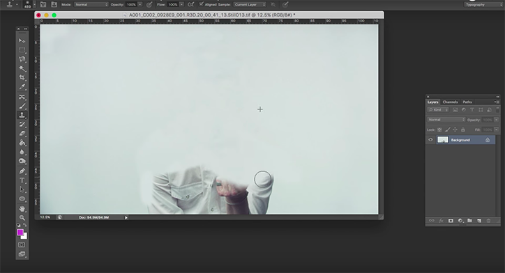This screenshot has width=505, height=273.
Task: Toggle pressure for size button
Action: [x=285, y=4]
